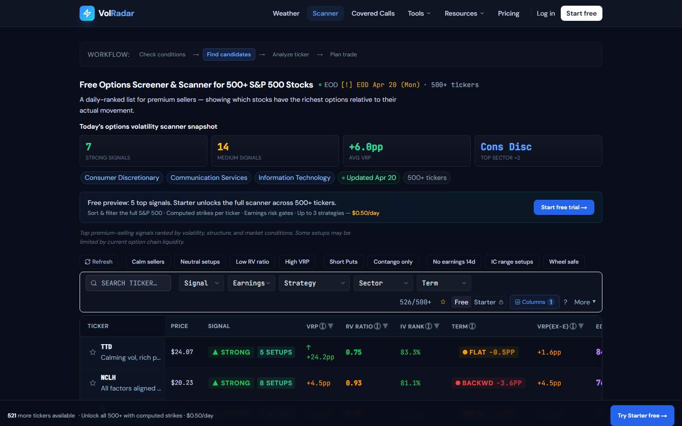Screen dimensions: 682x426
Task: Open the Tools menu in navigation
Action: [419, 13]
